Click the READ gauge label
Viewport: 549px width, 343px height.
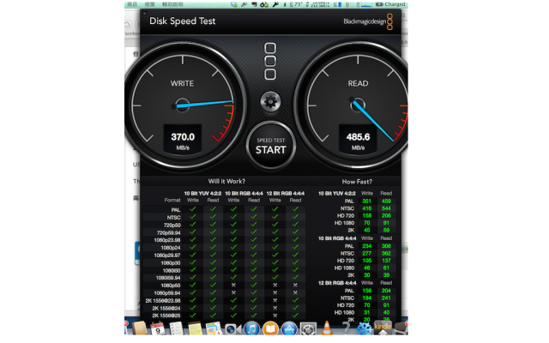tap(358, 83)
